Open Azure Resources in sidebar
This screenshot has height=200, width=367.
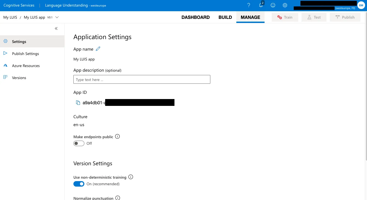click(32, 66)
